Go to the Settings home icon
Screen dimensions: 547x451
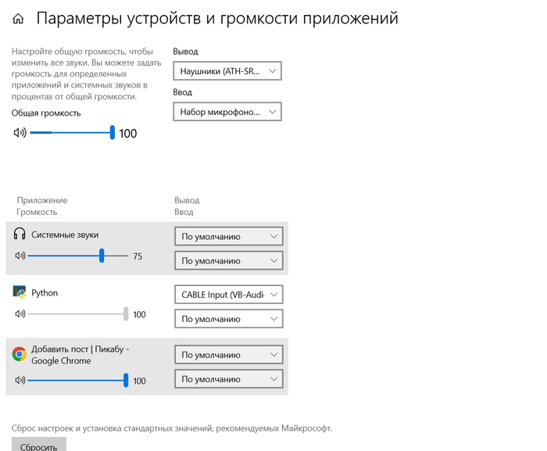point(18,19)
